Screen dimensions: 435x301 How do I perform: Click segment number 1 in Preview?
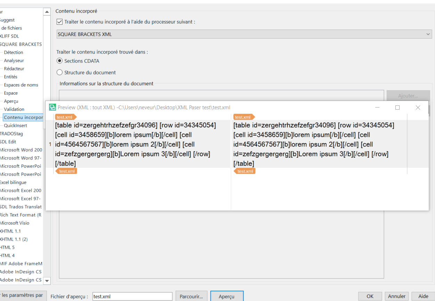click(x=50, y=144)
